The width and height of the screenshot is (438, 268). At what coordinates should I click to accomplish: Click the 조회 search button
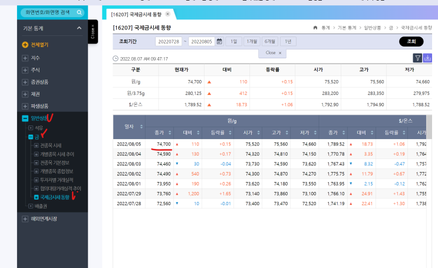[411, 41]
